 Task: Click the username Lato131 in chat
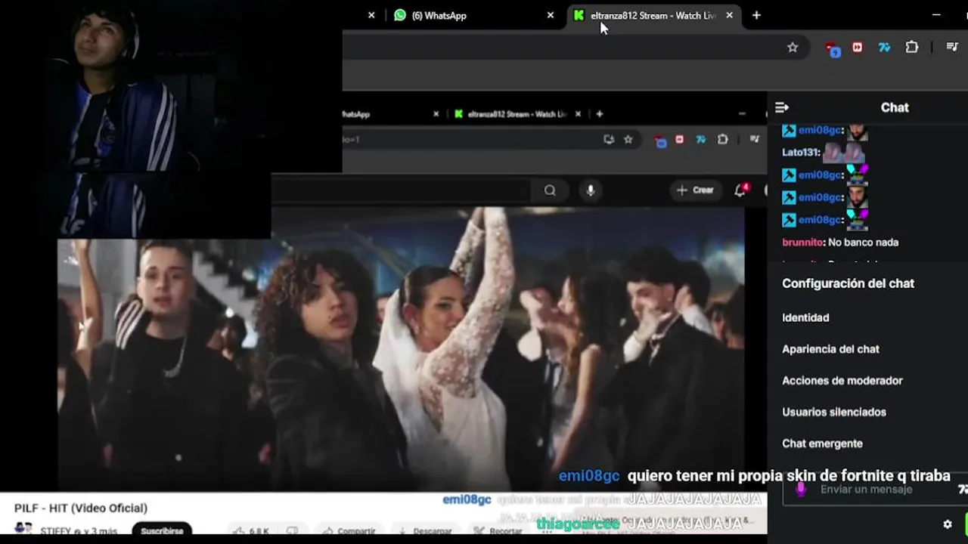click(x=800, y=153)
